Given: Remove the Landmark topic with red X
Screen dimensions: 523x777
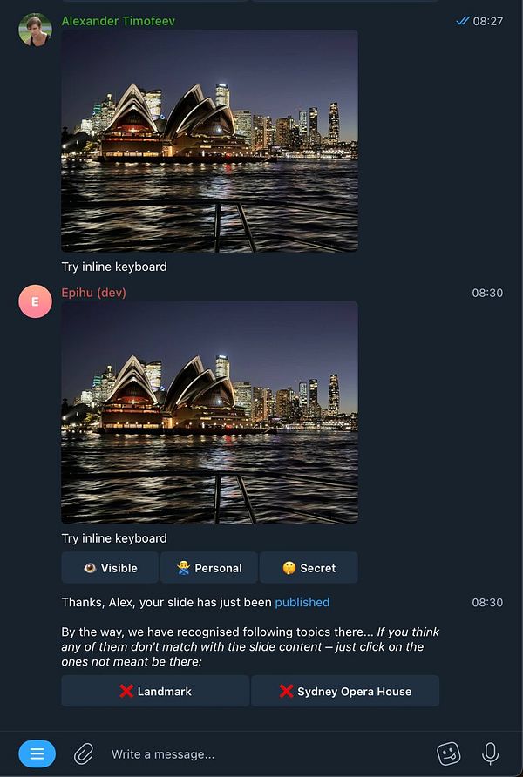Looking at the screenshot, I should [x=155, y=691].
